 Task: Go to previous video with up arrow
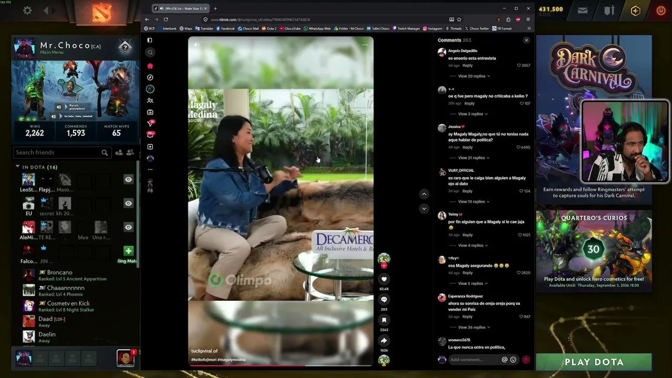pos(424,194)
